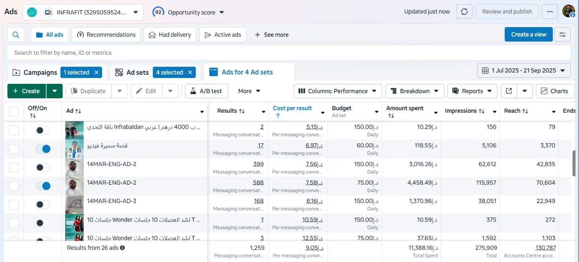
Task: Open the view settings sliders icon
Action: point(562,35)
